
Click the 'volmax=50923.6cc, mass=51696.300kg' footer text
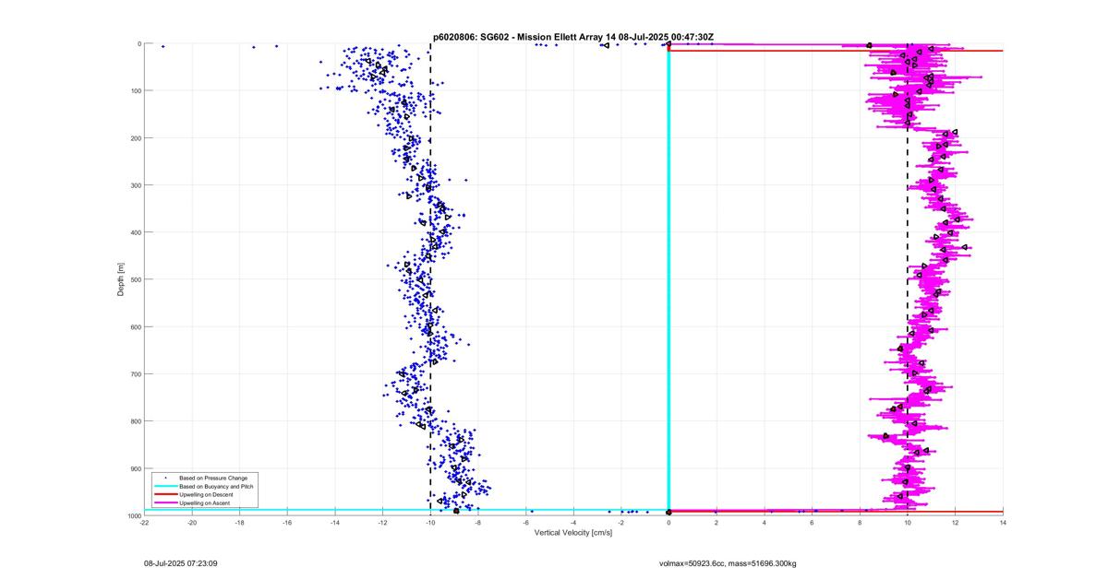coord(728,562)
